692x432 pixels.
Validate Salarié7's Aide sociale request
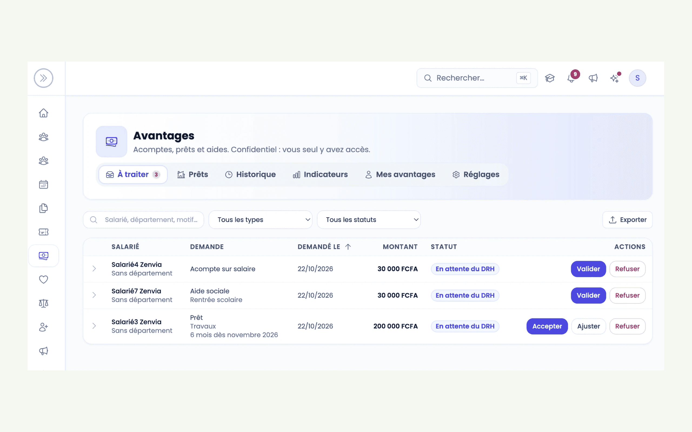[x=588, y=295]
